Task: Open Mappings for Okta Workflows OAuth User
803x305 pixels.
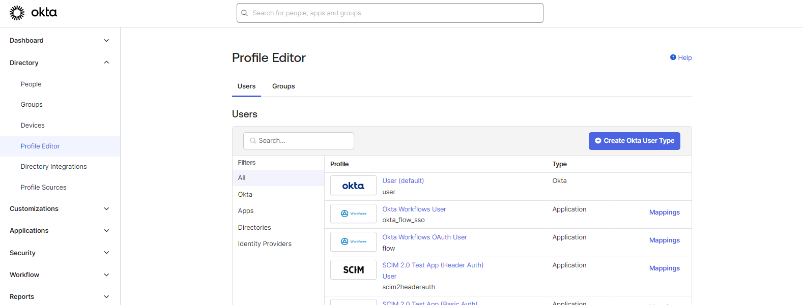Action: 665,240
